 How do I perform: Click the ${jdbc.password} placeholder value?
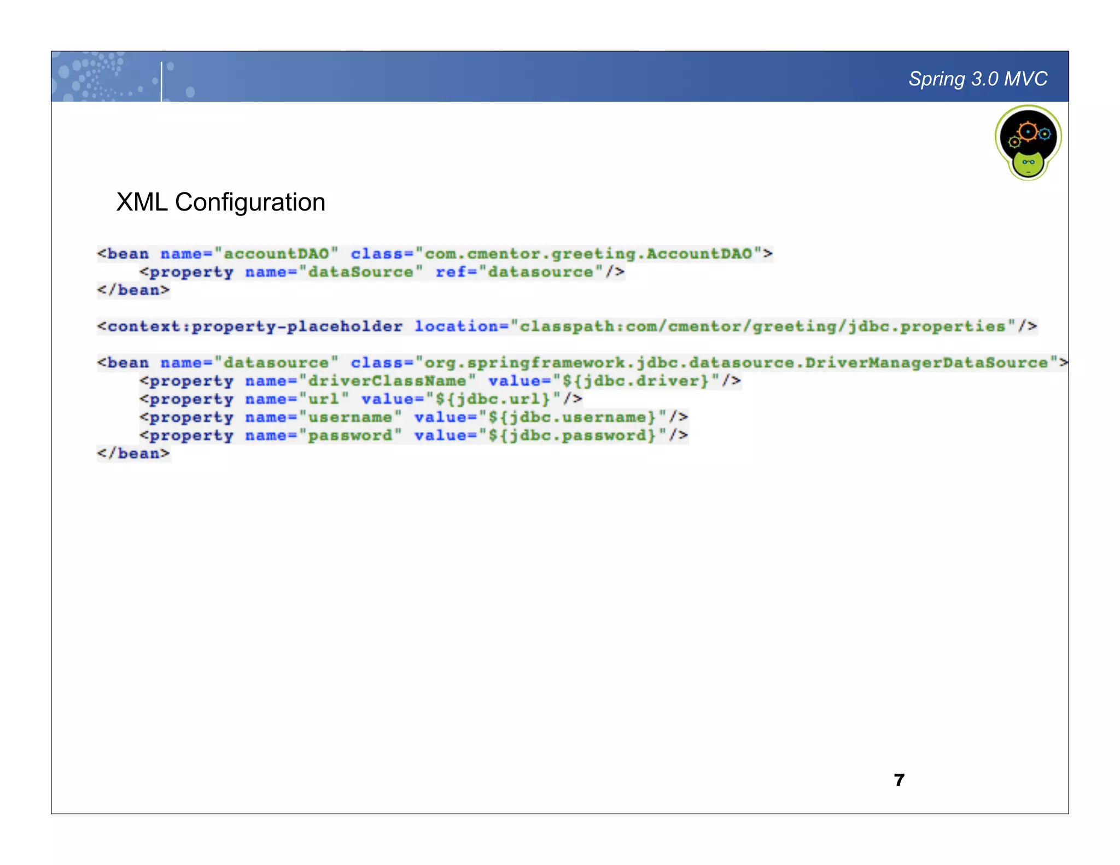click(x=572, y=436)
